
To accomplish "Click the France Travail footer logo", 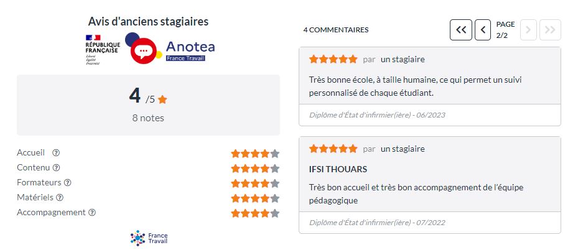I will (149, 238).
